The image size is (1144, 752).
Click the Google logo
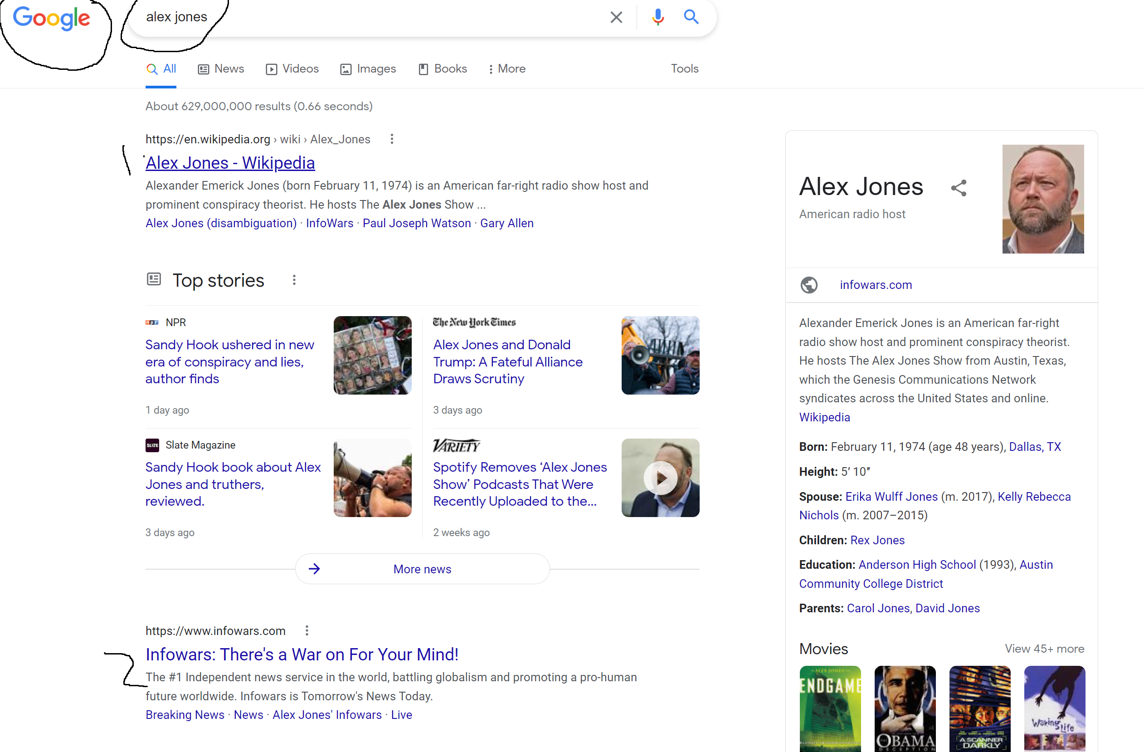click(x=51, y=18)
